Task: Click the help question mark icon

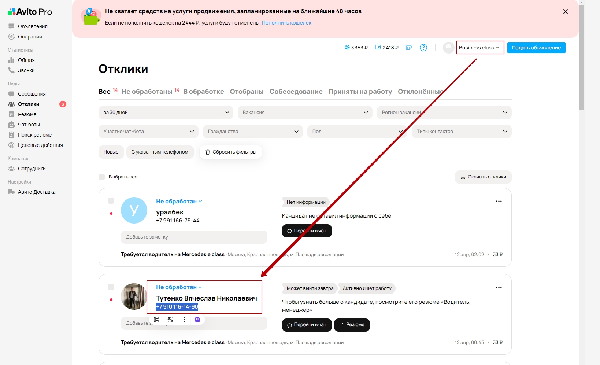Action: pos(423,48)
